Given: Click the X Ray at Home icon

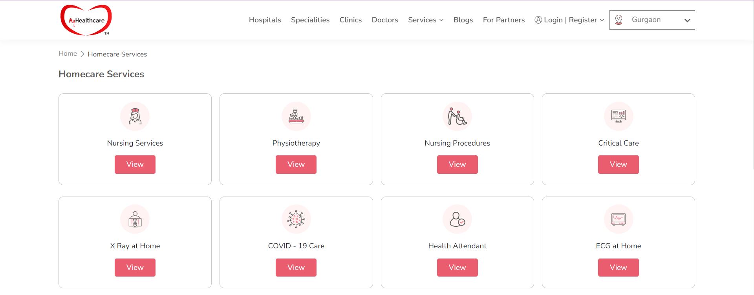Looking at the screenshot, I should tap(135, 219).
